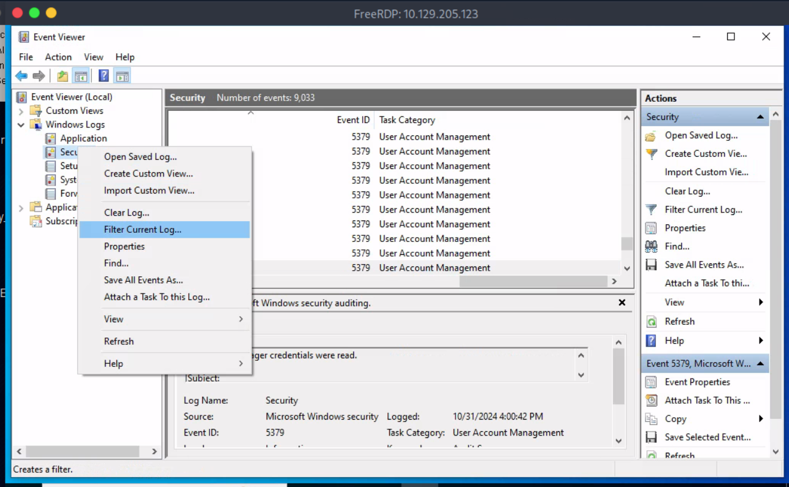Click the event list horizontal scrollbar right arrow
Screen dimensions: 789x487
pos(614,281)
